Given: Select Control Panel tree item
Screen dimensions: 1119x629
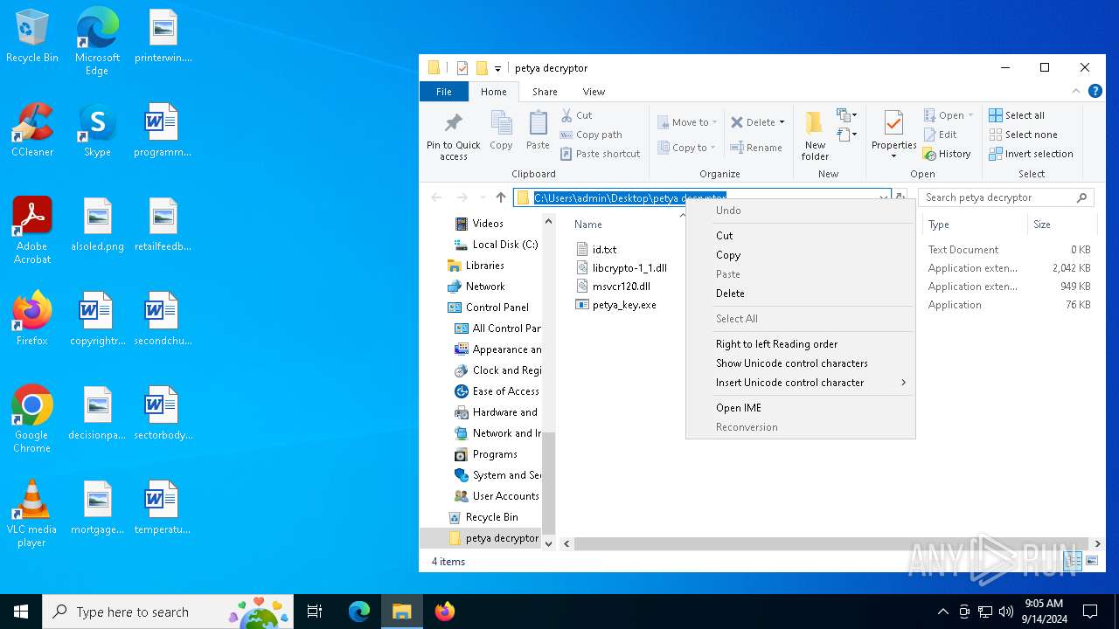Looking at the screenshot, I should [497, 308].
